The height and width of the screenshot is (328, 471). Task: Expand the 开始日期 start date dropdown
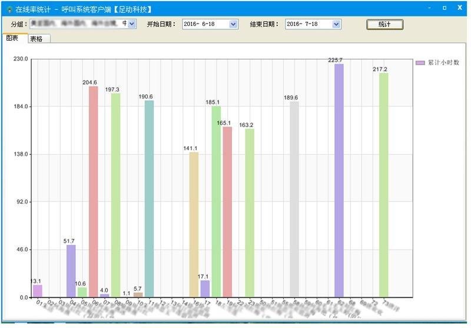[233, 24]
